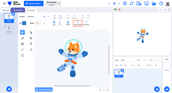Viewport: 172px width, 93px height.
Task: Paste the copied shape
Action: [x=60, y=23]
